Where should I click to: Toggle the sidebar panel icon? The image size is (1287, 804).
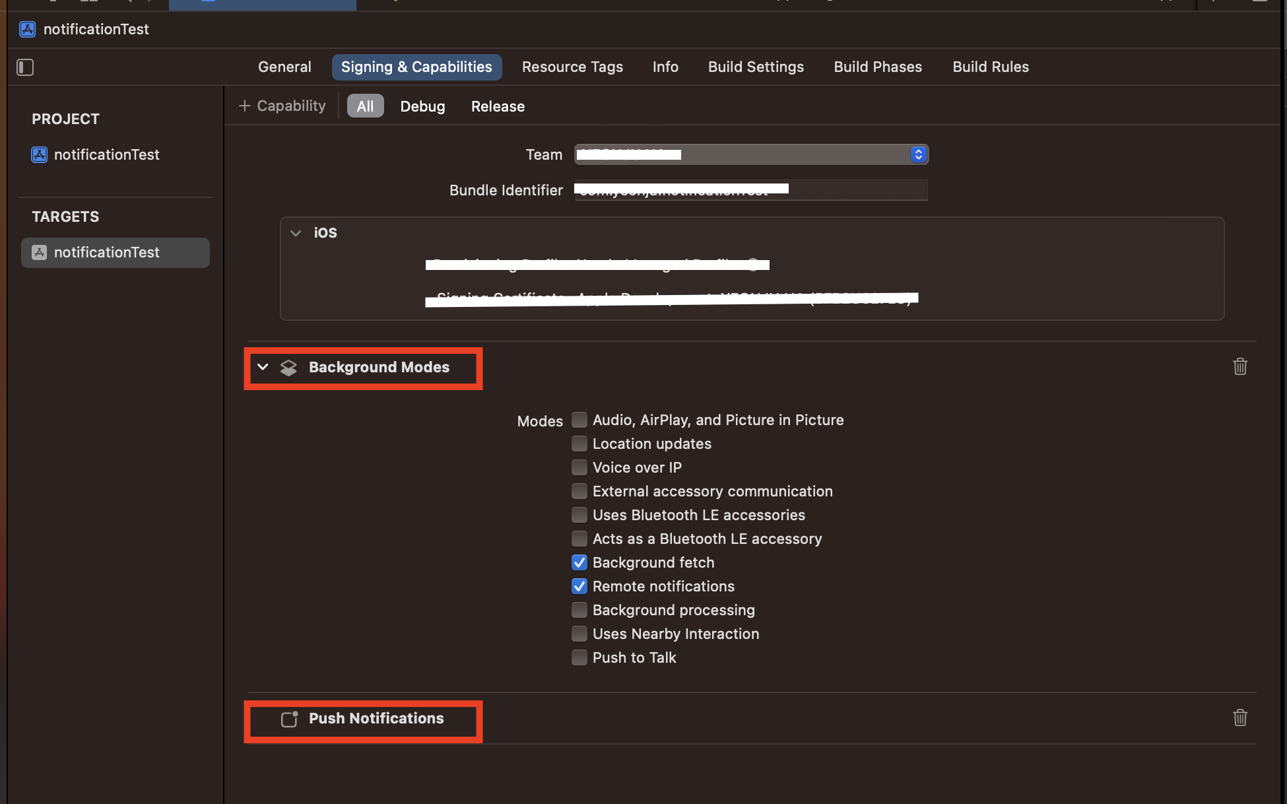click(x=25, y=67)
